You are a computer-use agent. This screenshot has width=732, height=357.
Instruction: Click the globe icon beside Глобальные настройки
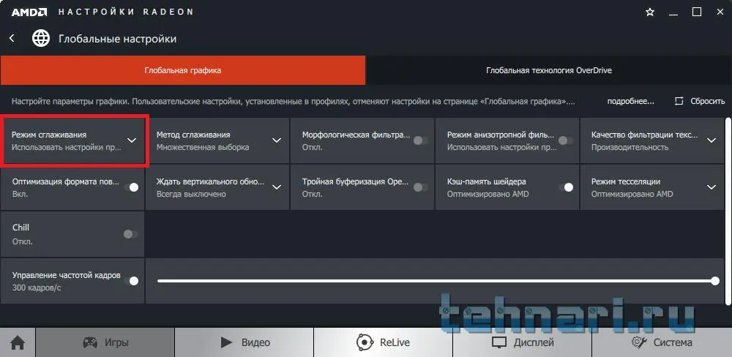[x=40, y=38]
